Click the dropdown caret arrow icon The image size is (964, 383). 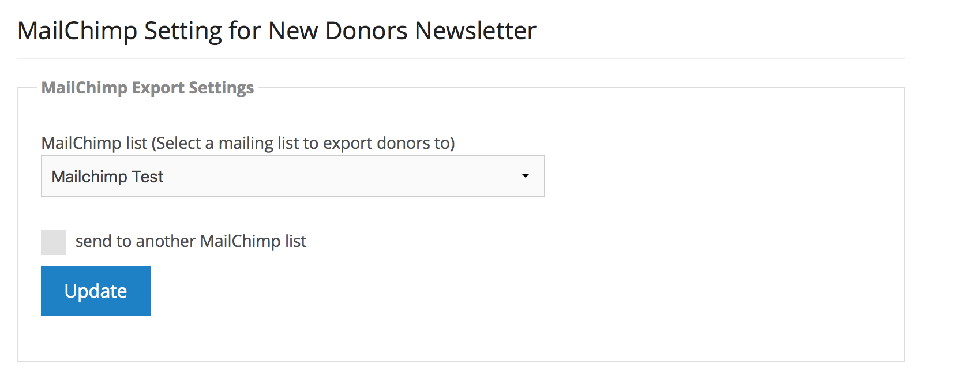tap(526, 176)
